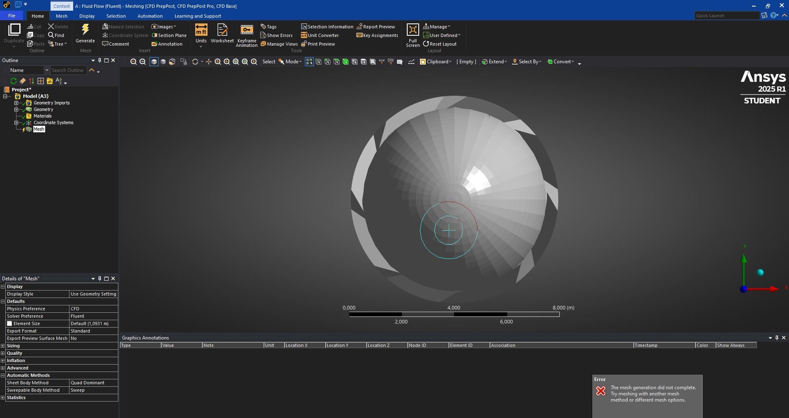Screen dimensions: 789x418
Task: Click the Search Outline input field
Action: pos(68,70)
